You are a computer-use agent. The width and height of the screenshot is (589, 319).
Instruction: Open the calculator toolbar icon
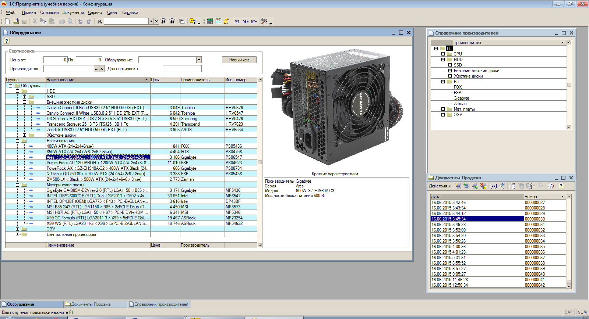pos(210,21)
